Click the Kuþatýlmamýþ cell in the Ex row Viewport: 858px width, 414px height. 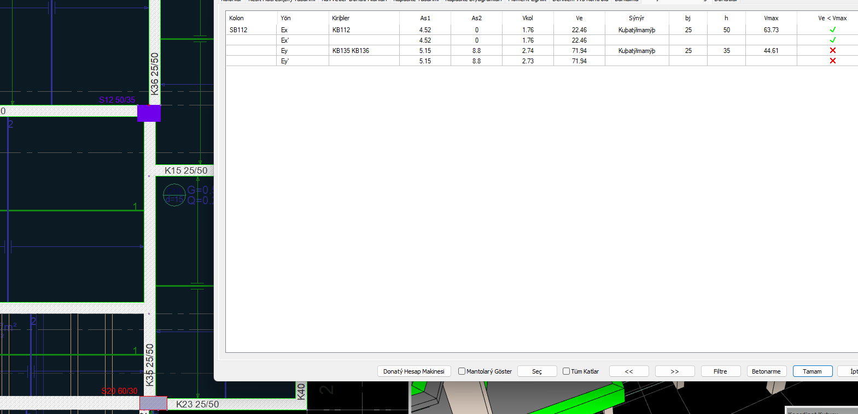pos(637,30)
